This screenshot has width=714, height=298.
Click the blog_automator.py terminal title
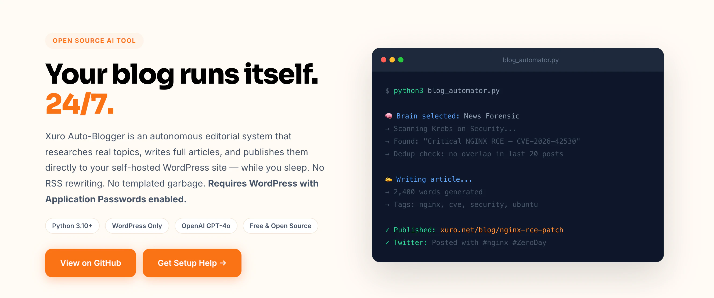click(531, 60)
